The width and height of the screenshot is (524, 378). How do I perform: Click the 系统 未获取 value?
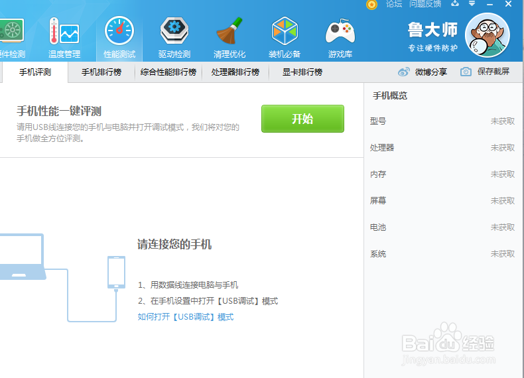click(x=502, y=254)
